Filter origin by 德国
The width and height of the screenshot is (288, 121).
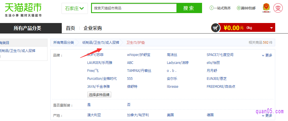point(210,115)
